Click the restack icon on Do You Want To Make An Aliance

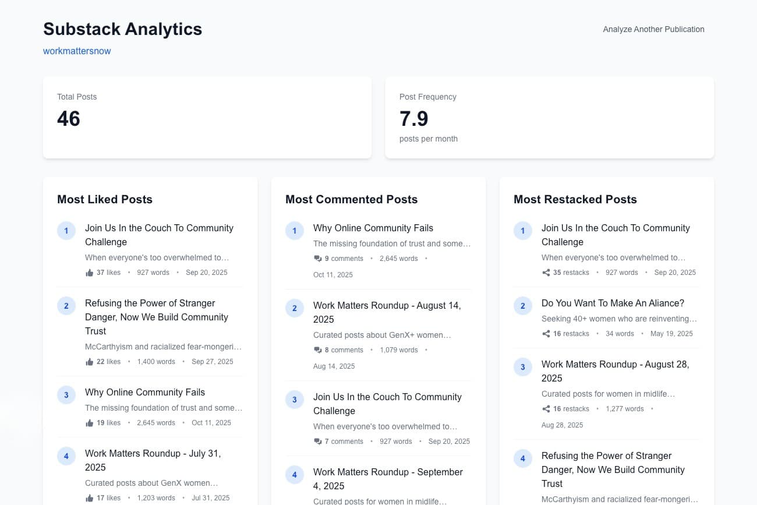[x=546, y=333]
